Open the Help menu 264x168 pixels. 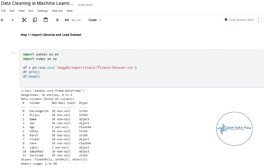click(69, 11)
